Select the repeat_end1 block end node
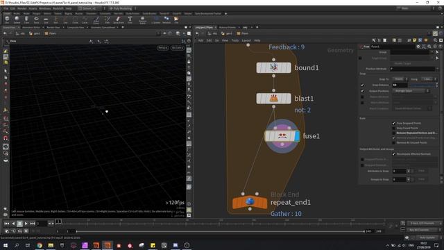This screenshot has width=444, height=250. 250,202
